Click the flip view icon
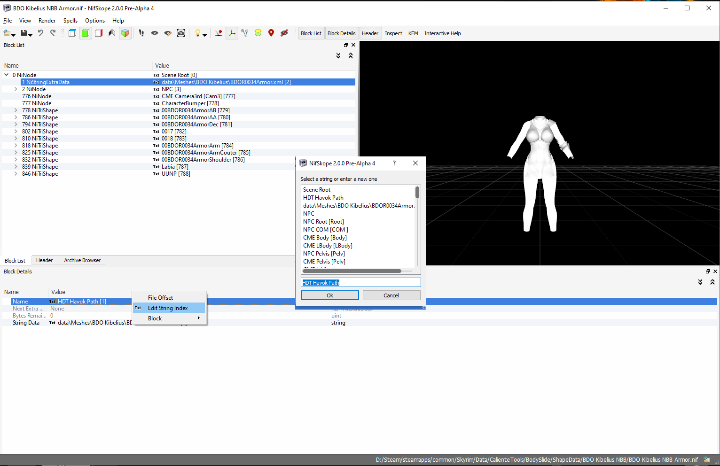The height and width of the screenshot is (466, 720). (x=112, y=33)
